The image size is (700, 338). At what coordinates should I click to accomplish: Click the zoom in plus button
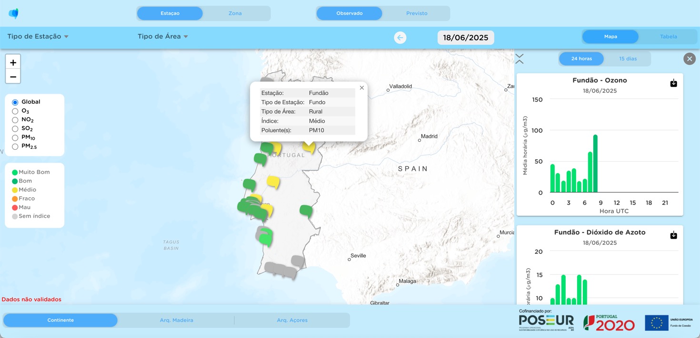(13, 62)
